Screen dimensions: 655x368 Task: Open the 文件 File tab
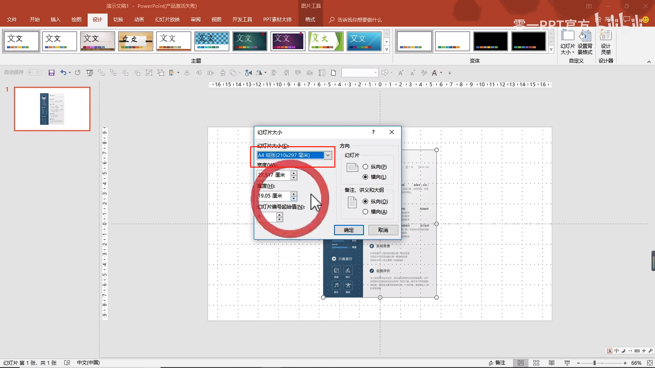[12, 19]
